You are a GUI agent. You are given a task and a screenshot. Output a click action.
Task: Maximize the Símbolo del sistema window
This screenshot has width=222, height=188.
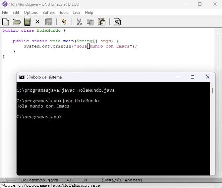[193, 77]
